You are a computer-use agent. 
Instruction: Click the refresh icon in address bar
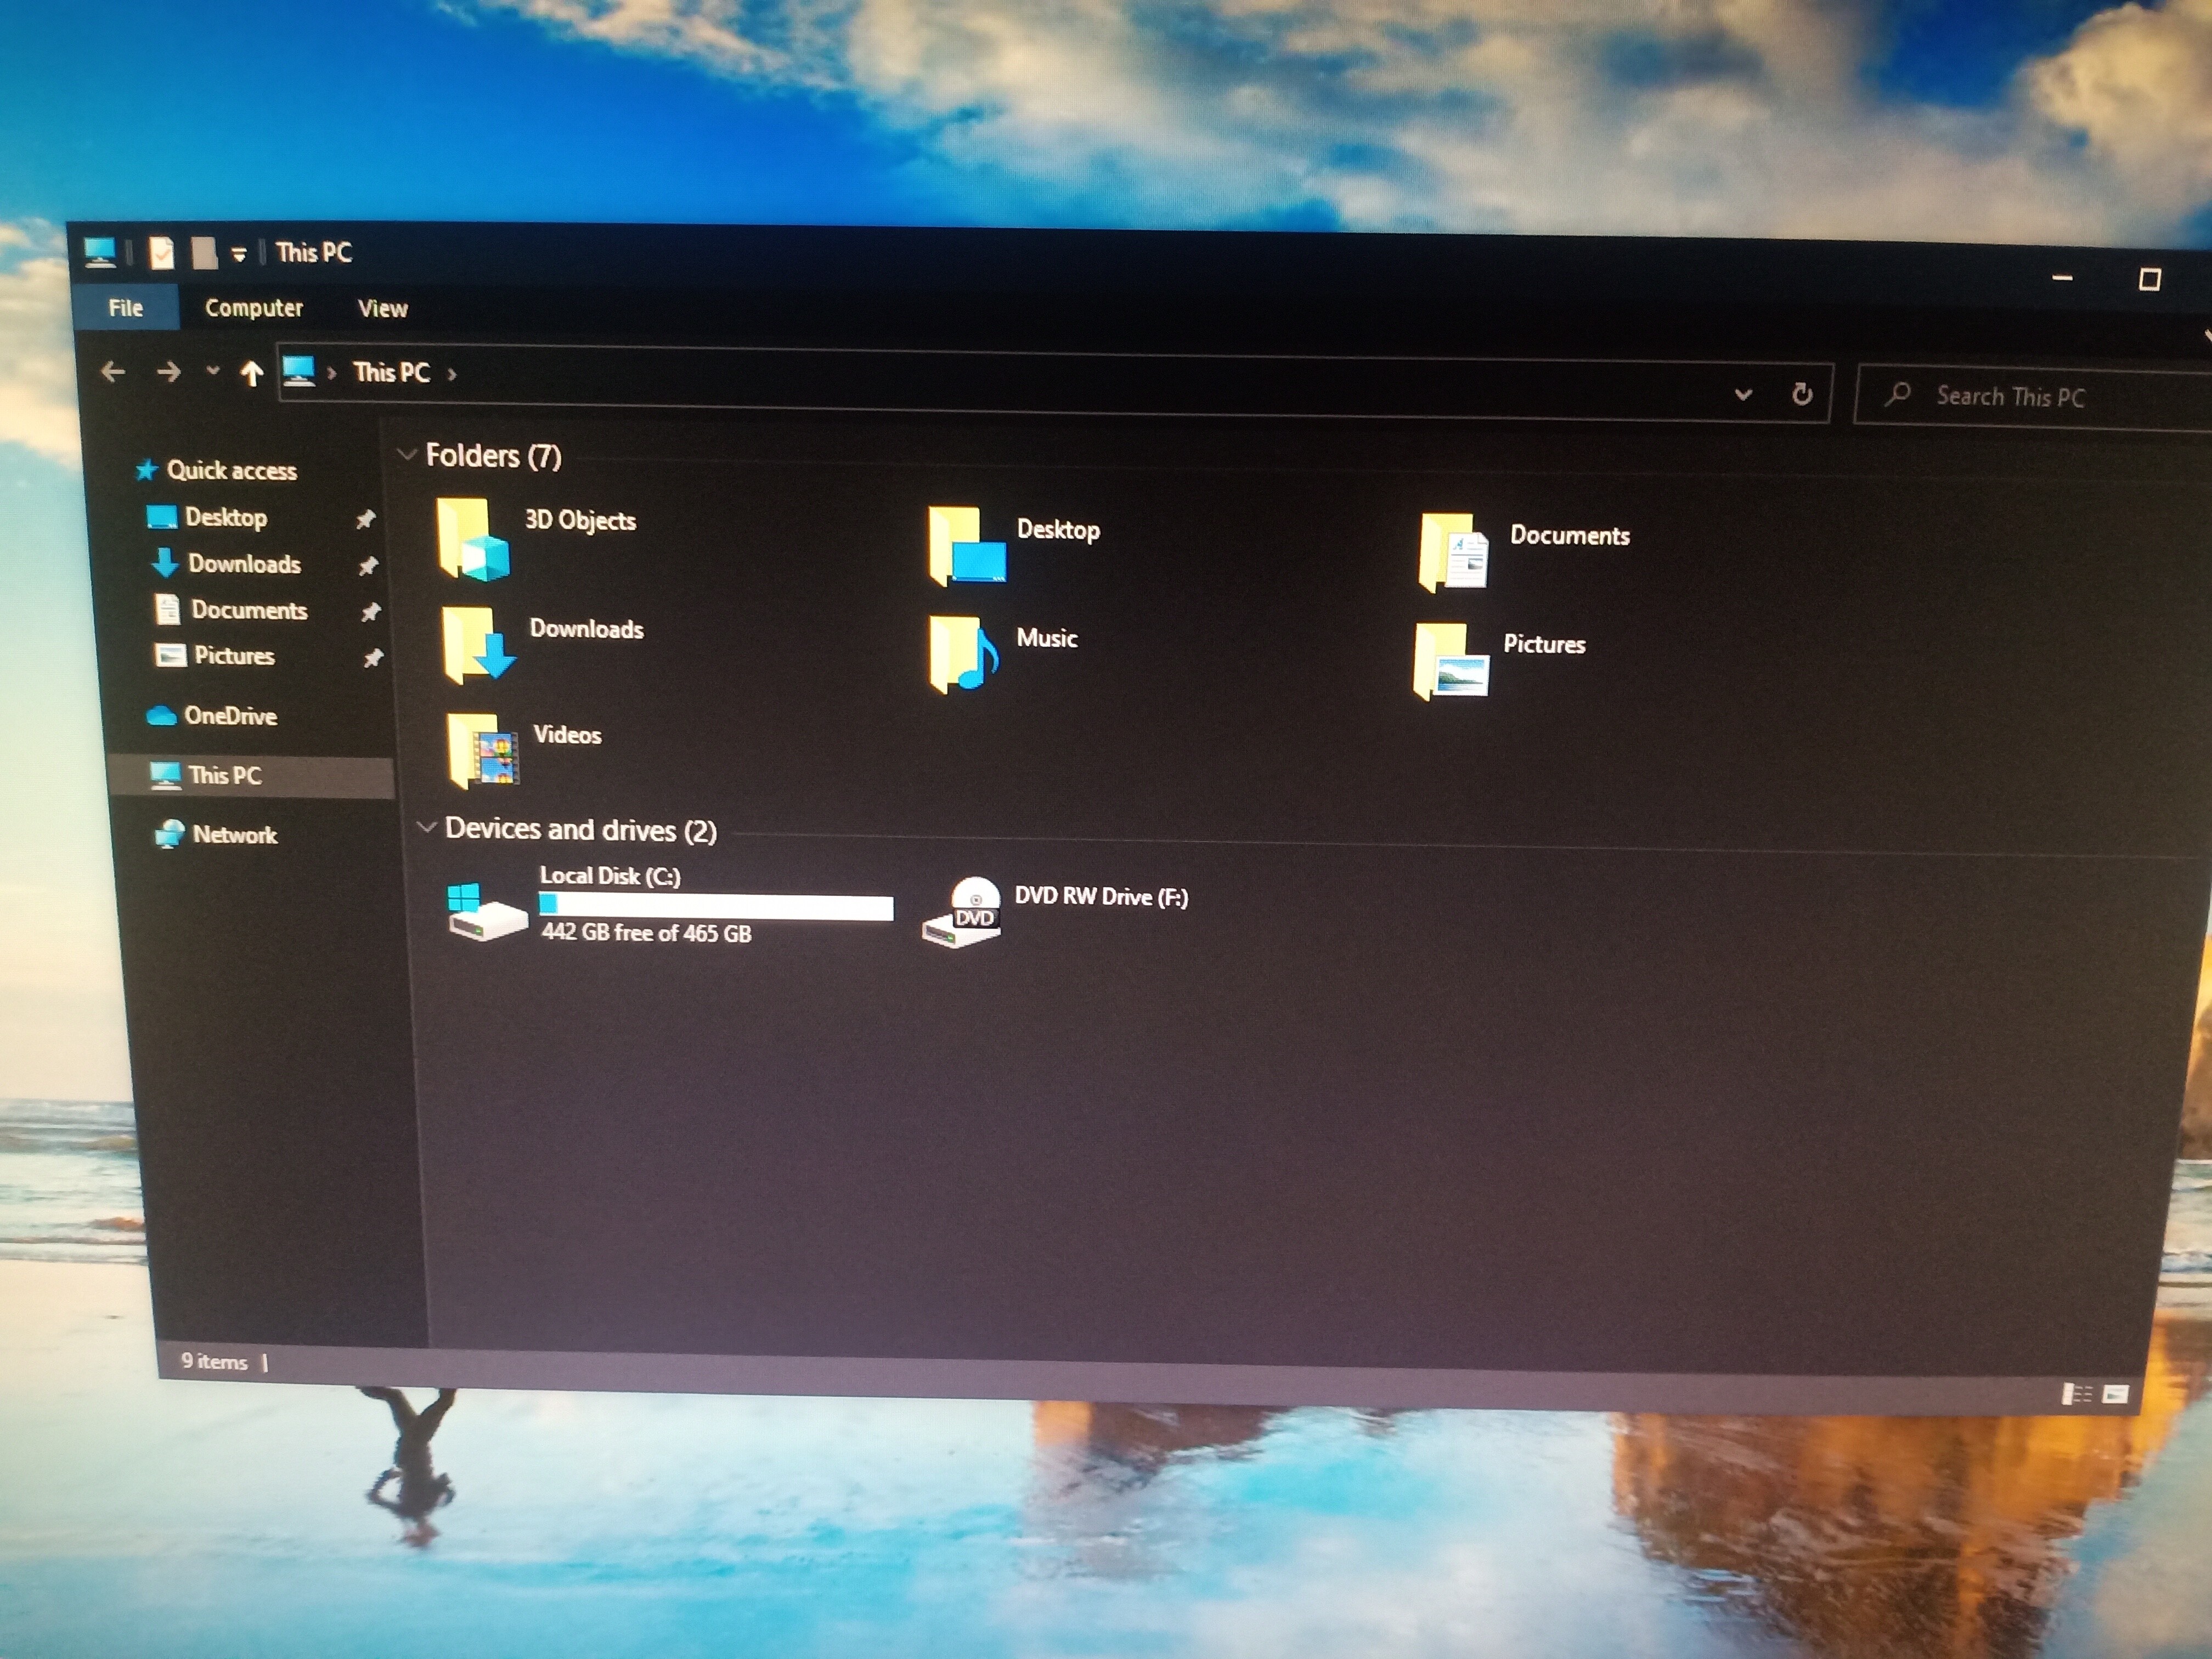click(x=1802, y=394)
